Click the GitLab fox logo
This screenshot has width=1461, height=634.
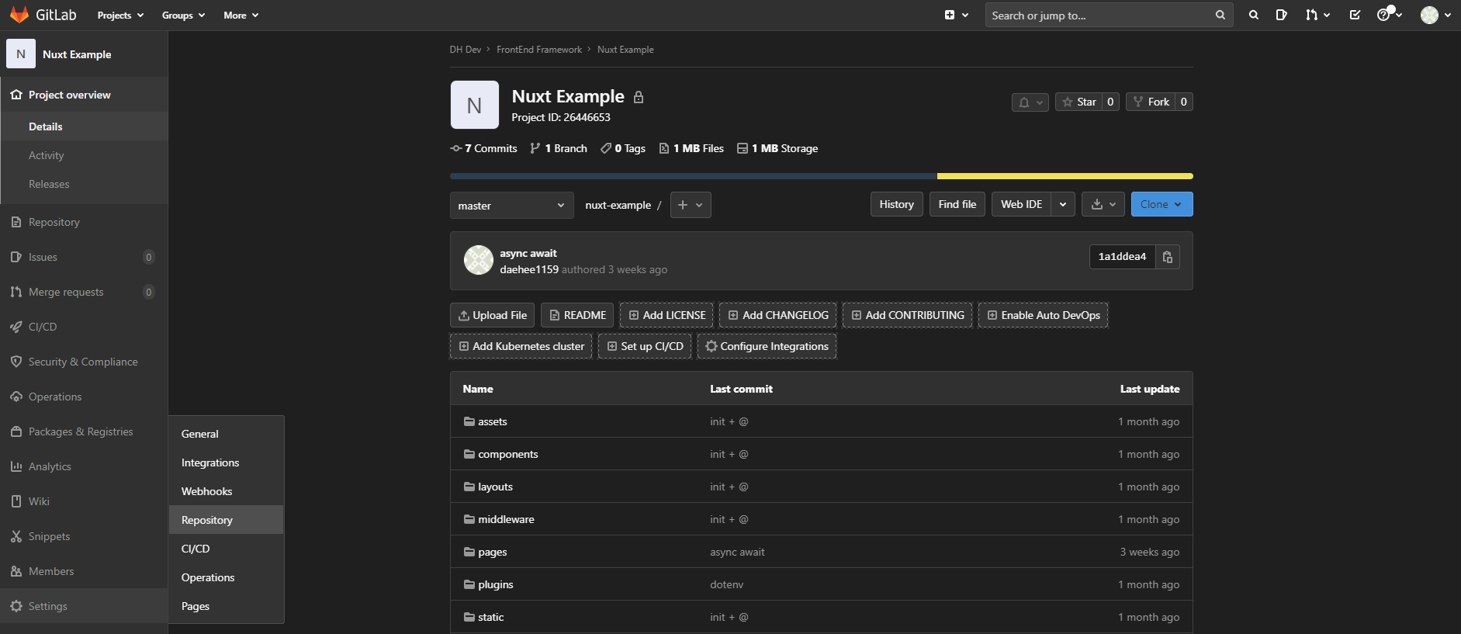(x=19, y=15)
